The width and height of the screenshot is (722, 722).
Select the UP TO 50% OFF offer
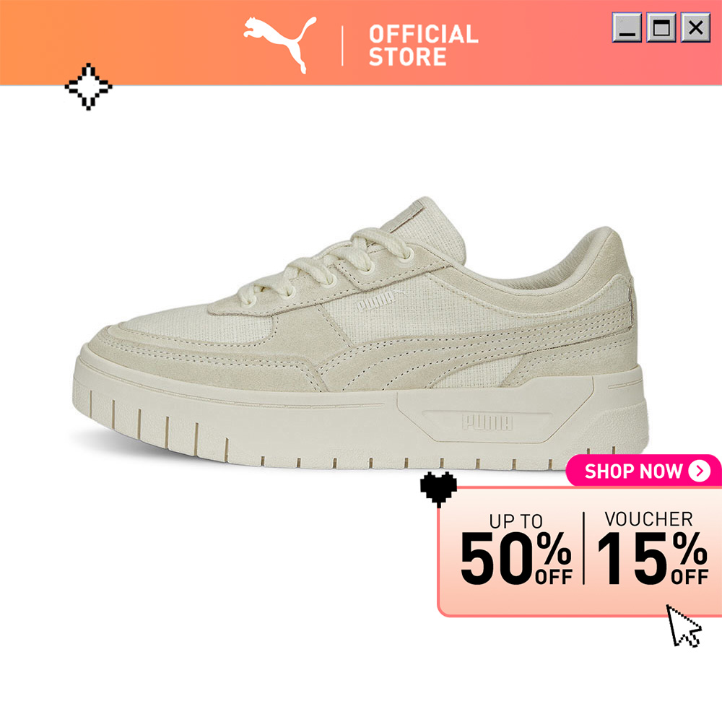pyautogui.click(x=516, y=549)
